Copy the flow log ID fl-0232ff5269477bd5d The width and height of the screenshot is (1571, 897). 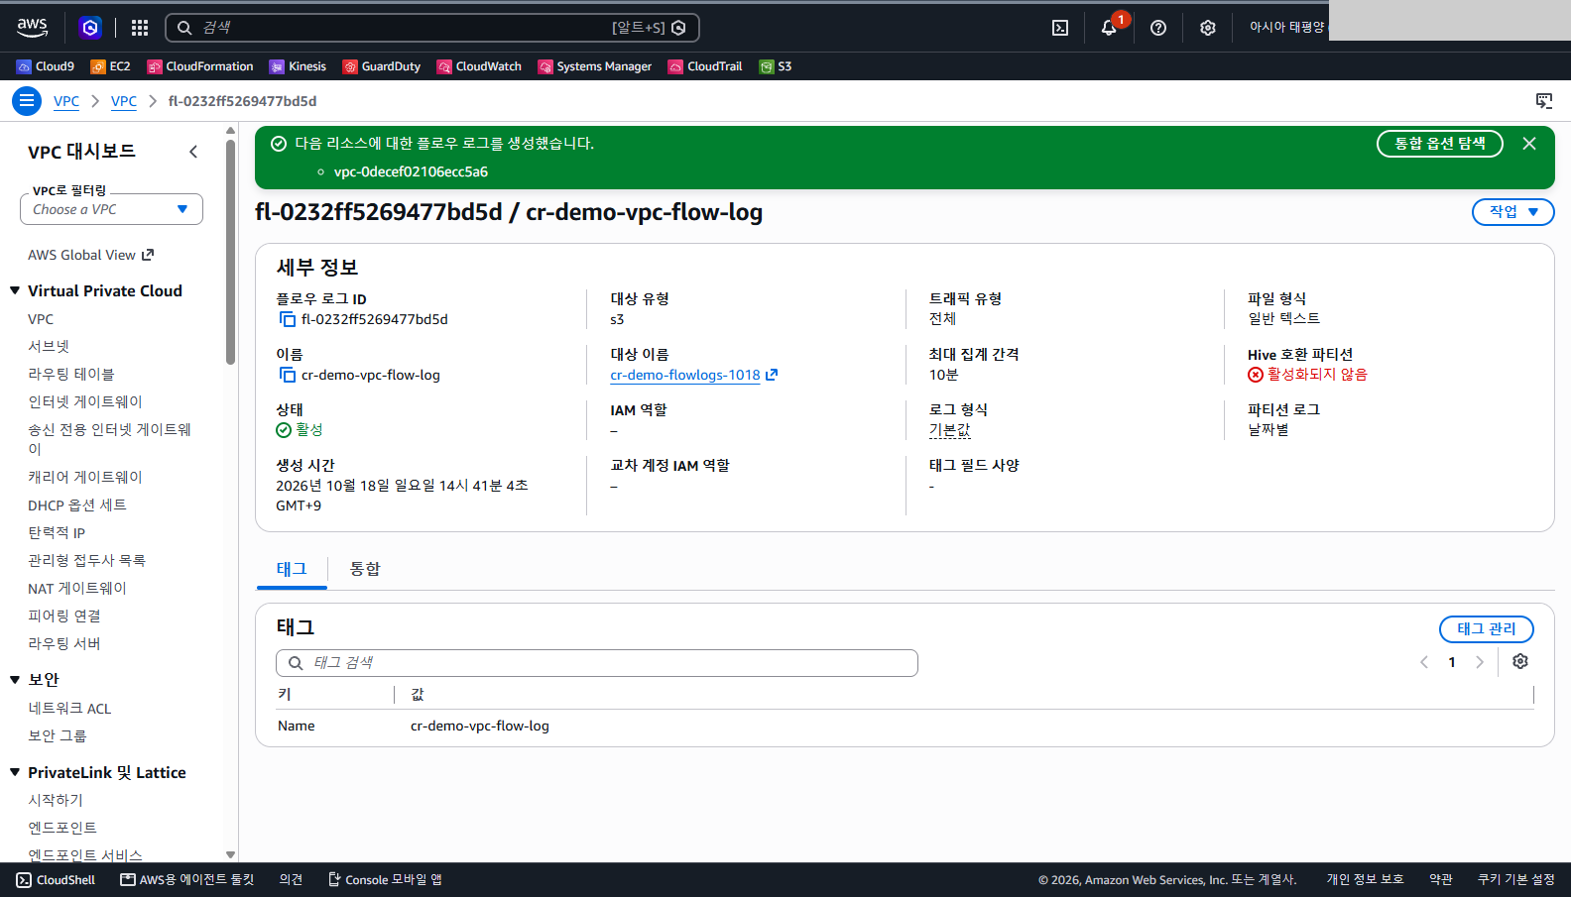[x=287, y=319]
